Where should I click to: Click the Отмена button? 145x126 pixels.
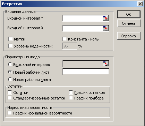coord(129,23)
